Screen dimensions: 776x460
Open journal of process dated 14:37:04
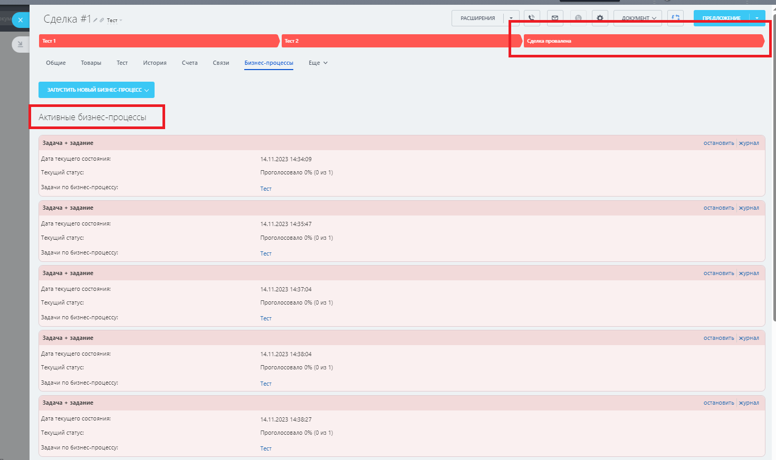click(749, 273)
